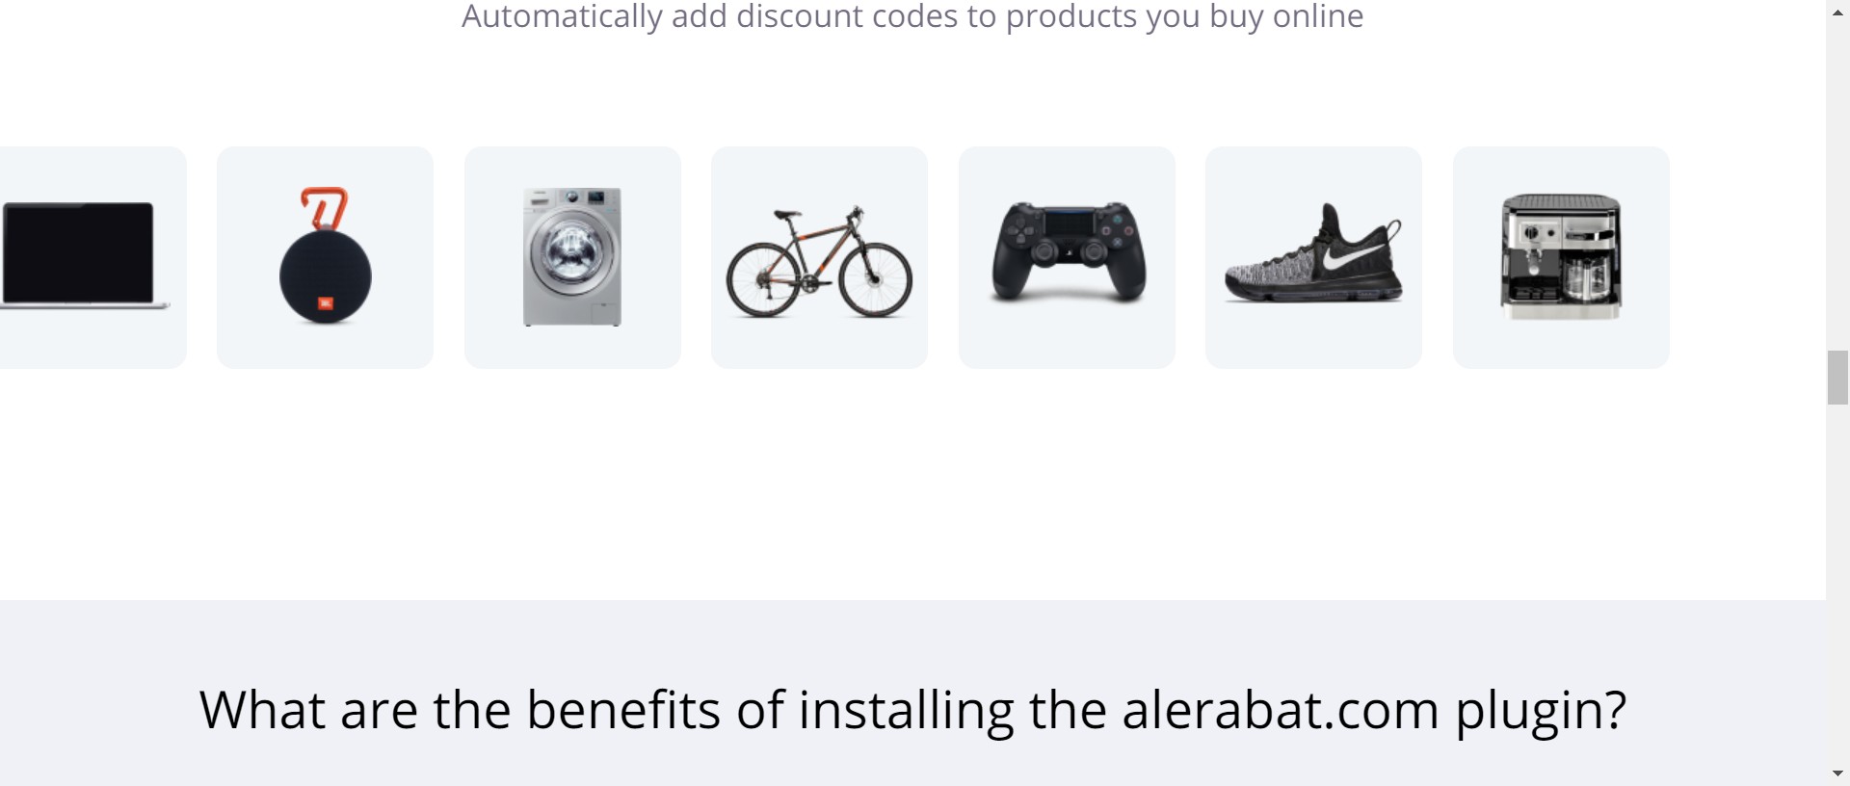Click the scrollbar track below the thumb
Screen dimensions: 1850x786
(1837, 578)
